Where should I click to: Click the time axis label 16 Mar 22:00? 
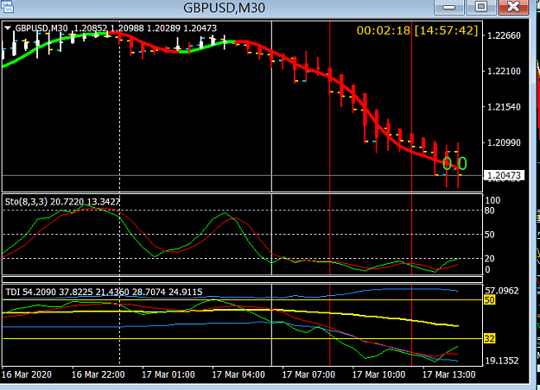(98, 374)
